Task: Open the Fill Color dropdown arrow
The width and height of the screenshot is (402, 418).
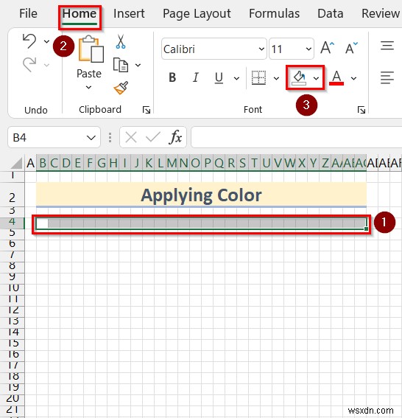Action: pyautogui.click(x=316, y=78)
